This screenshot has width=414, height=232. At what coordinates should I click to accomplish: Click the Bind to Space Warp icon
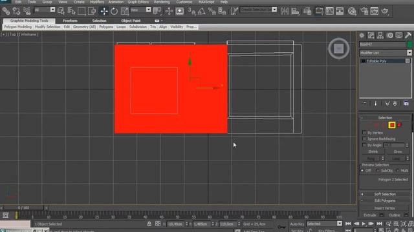coord(27,11)
